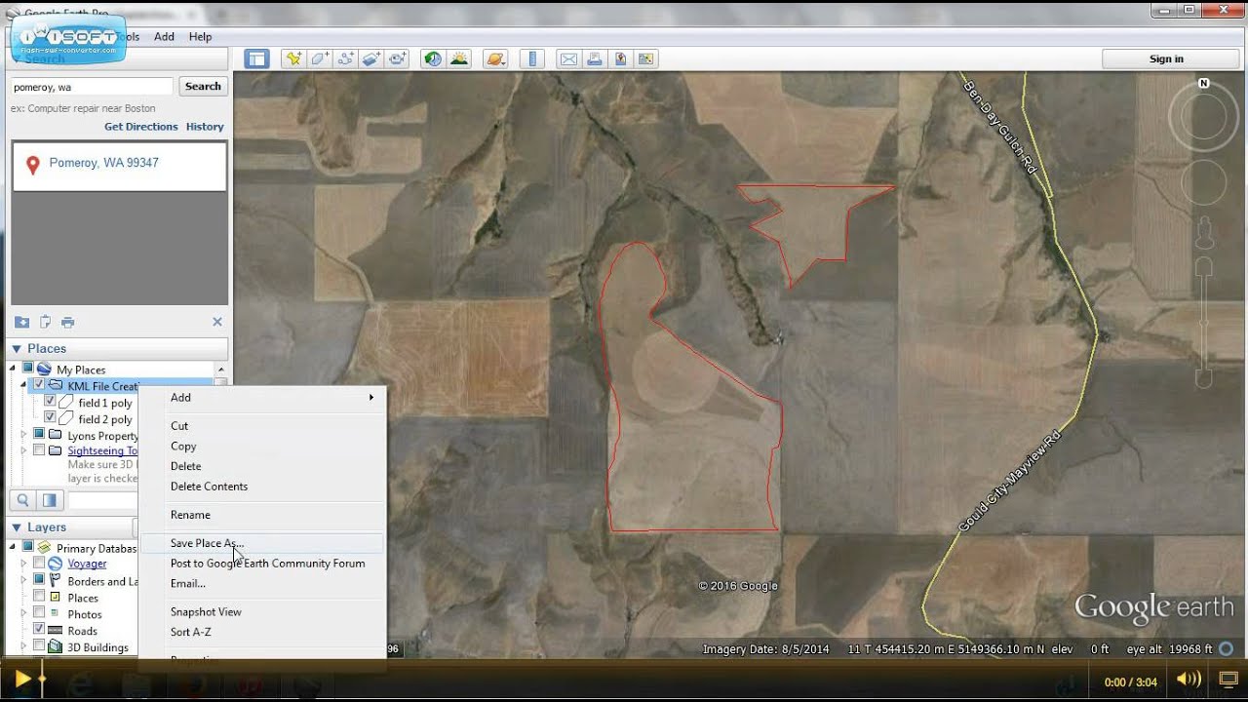
Task: Click the Get Directions link
Action: coord(141,127)
